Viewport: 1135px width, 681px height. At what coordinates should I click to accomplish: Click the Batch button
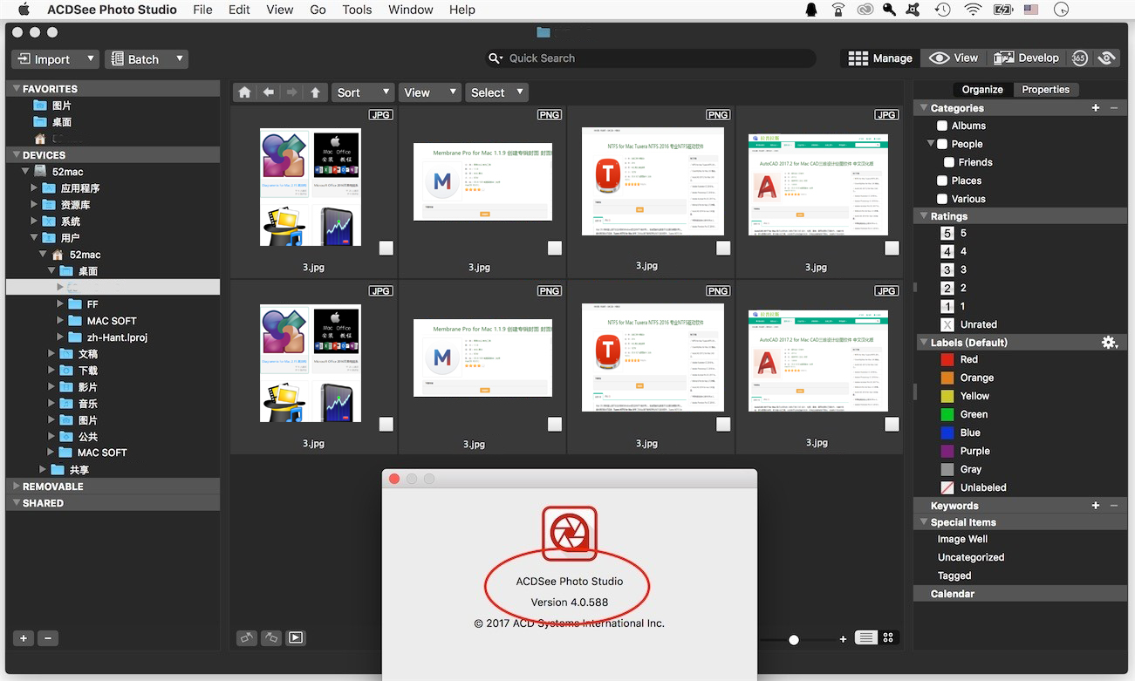click(x=147, y=59)
